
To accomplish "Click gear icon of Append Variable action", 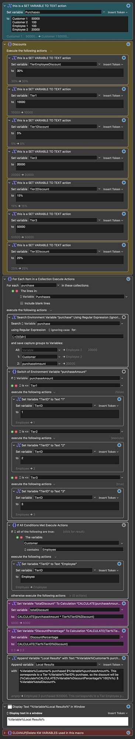I will (x=124, y=658).
